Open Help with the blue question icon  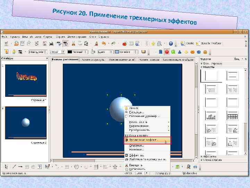[x=171, y=44]
